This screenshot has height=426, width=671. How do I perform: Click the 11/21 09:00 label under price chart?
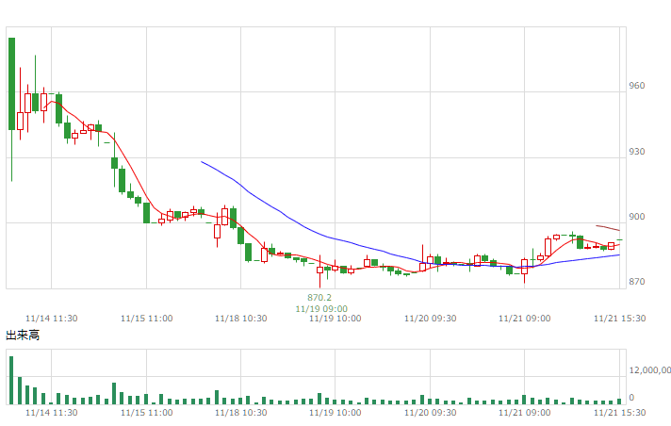[525, 319]
